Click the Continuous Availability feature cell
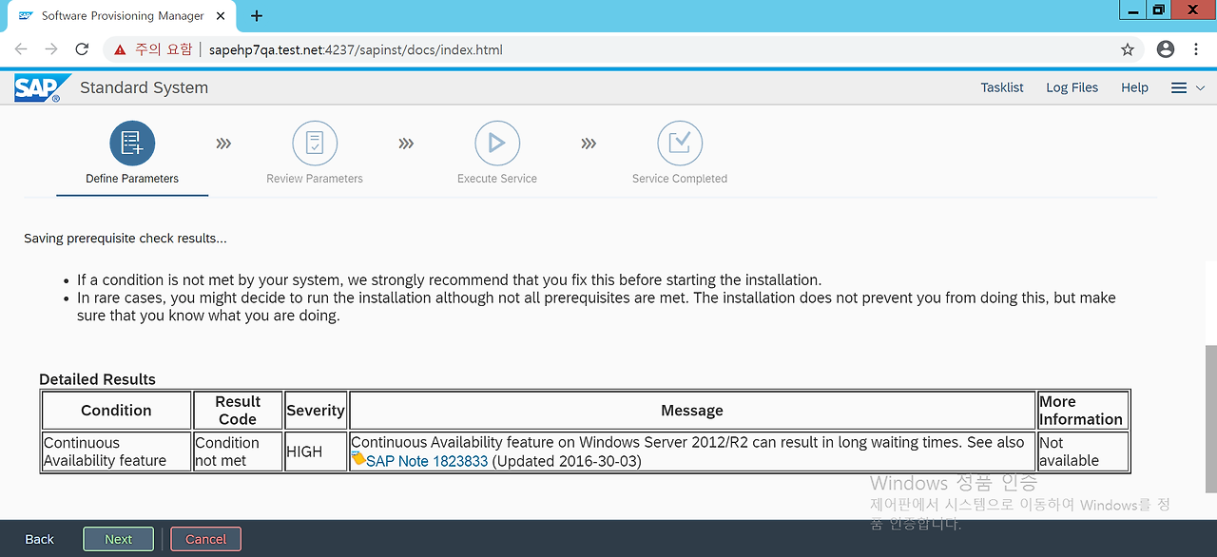This screenshot has height=557, width=1217. tap(116, 451)
